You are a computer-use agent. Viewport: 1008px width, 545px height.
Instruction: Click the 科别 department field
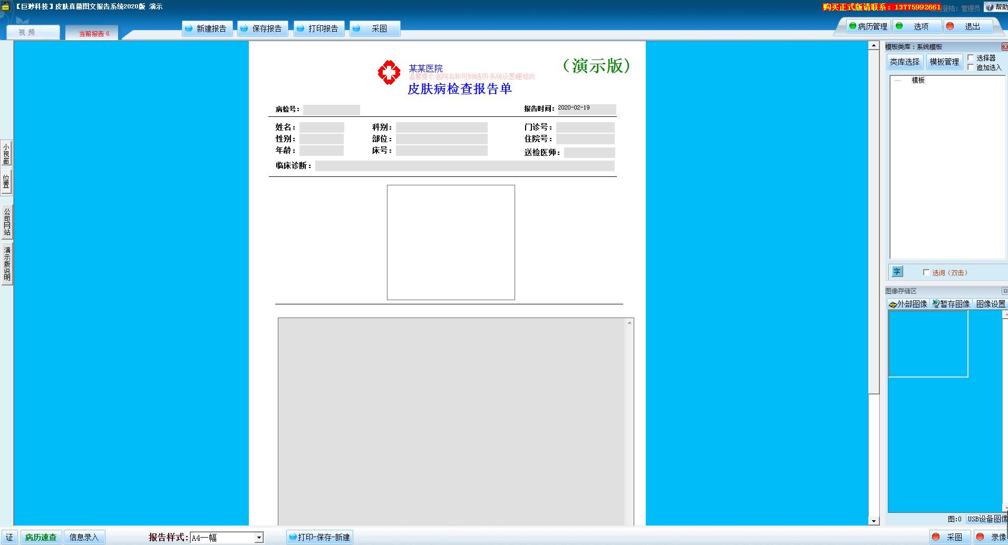click(x=442, y=127)
